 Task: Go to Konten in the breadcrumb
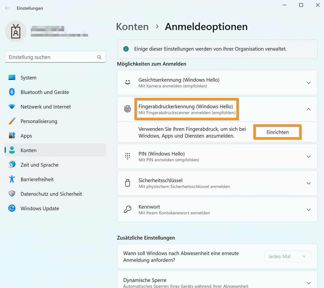(132, 27)
